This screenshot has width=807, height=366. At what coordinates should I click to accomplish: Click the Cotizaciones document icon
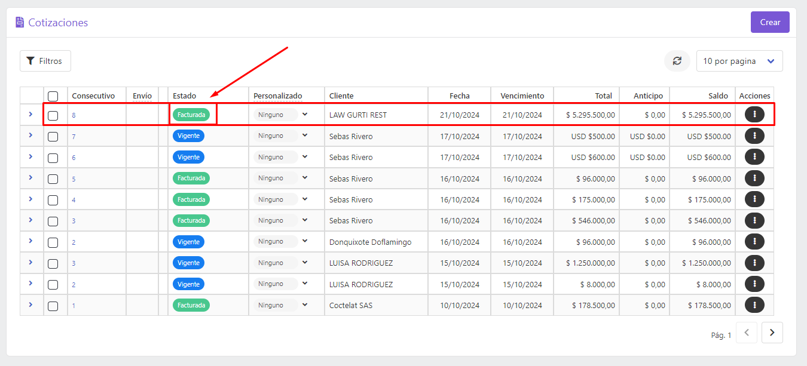pyautogui.click(x=20, y=22)
